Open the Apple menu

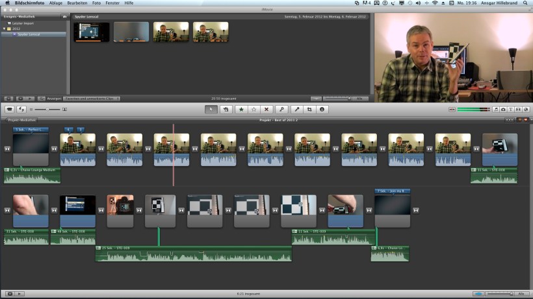click(7, 3)
